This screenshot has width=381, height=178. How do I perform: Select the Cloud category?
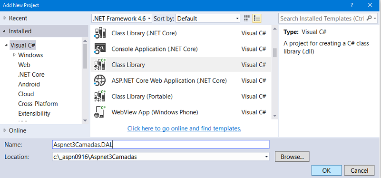[x=26, y=94]
